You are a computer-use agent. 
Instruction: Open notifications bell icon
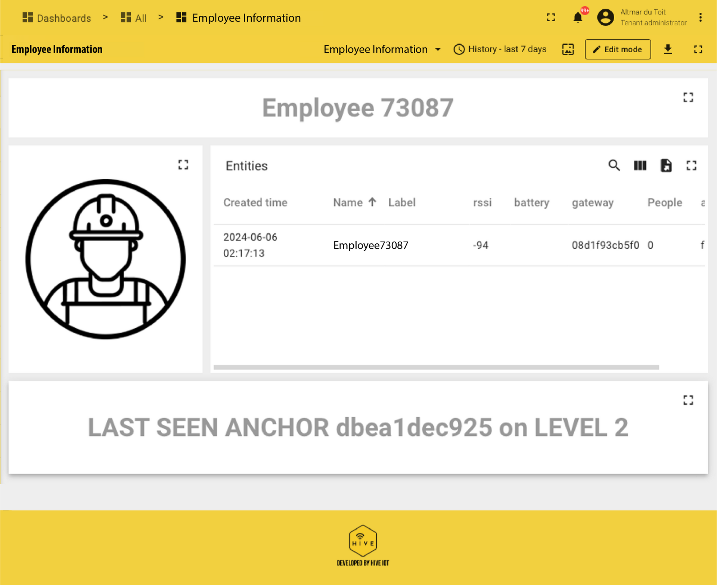578,17
